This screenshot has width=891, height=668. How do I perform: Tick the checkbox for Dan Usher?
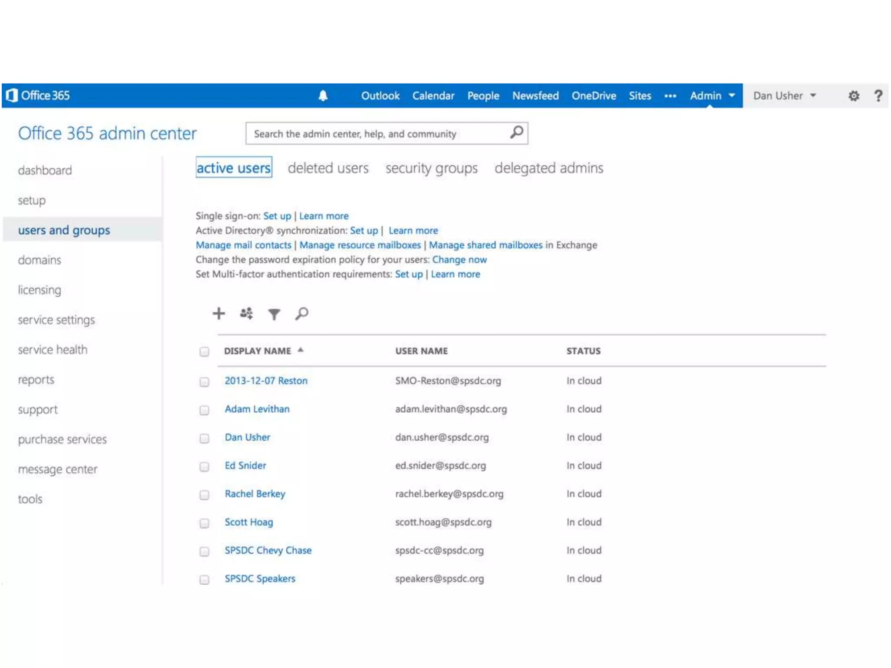click(x=204, y=438)
